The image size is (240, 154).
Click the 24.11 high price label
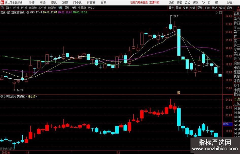[x=176, y=16]
